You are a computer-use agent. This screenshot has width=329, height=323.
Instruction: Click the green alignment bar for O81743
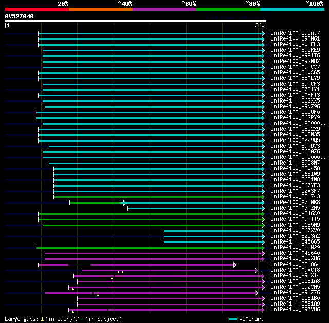[x=158, y=197]
